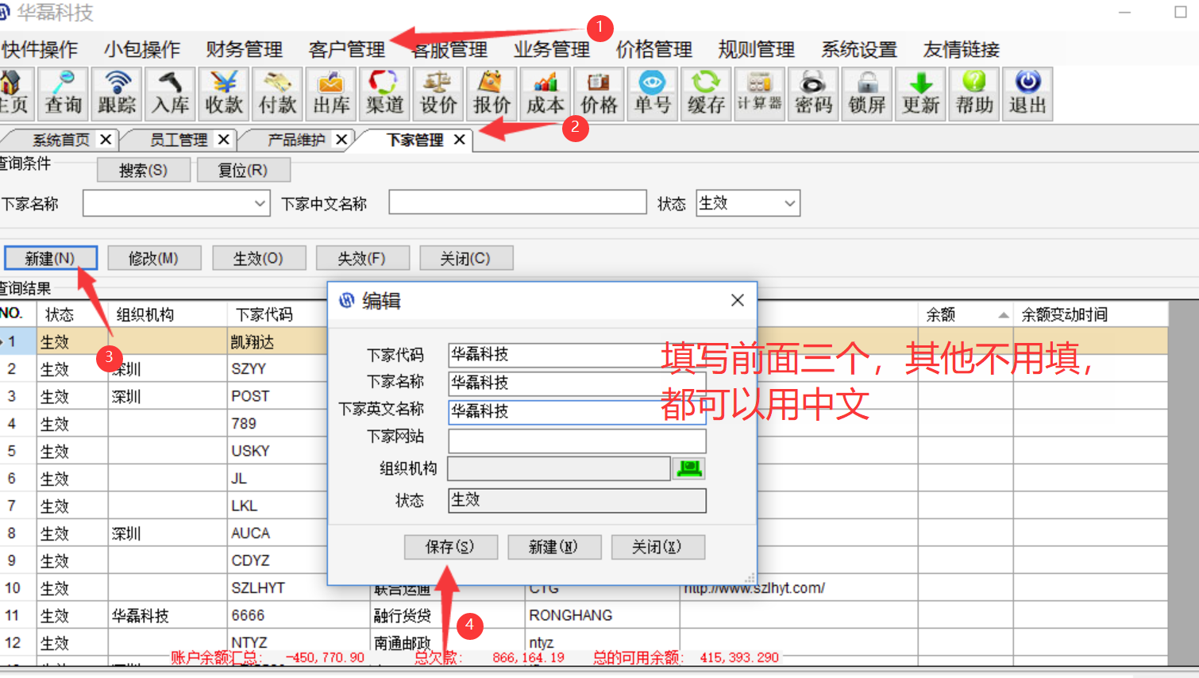Close the 产品维护 tab

341,140
